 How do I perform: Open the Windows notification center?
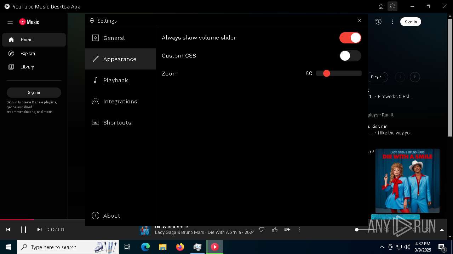tap(442, 247)
